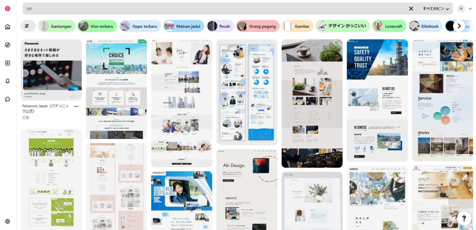
Task: Choose the デザイン かっこいい chip
Action: point(343,26)
